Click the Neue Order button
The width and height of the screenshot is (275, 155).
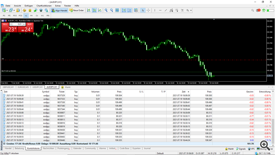click(77, 10)
